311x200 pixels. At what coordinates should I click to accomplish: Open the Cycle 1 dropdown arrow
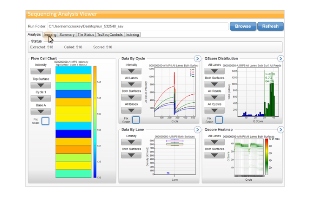(x=41, y=99)
